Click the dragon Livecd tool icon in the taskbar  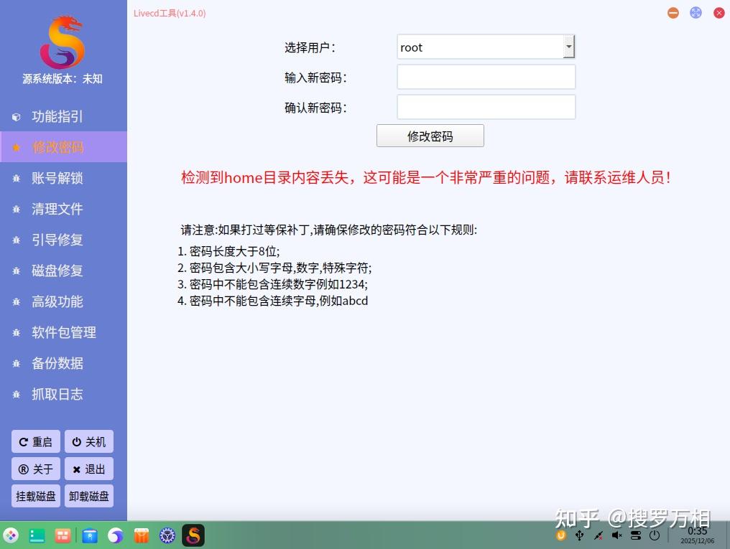click(193, 535)
